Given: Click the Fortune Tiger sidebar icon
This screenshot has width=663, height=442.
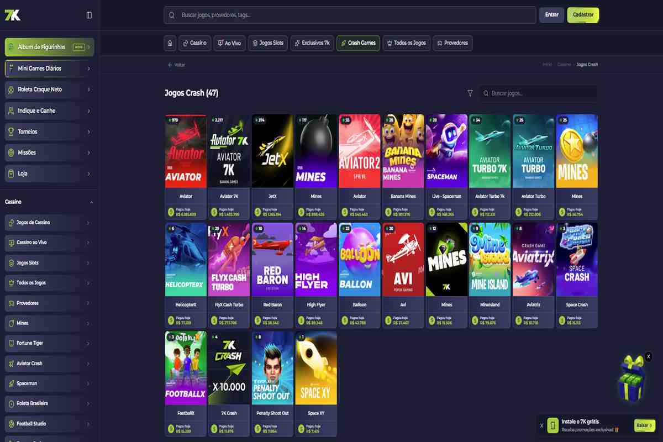Looking at the screenshot, I should tap(11, 343).
